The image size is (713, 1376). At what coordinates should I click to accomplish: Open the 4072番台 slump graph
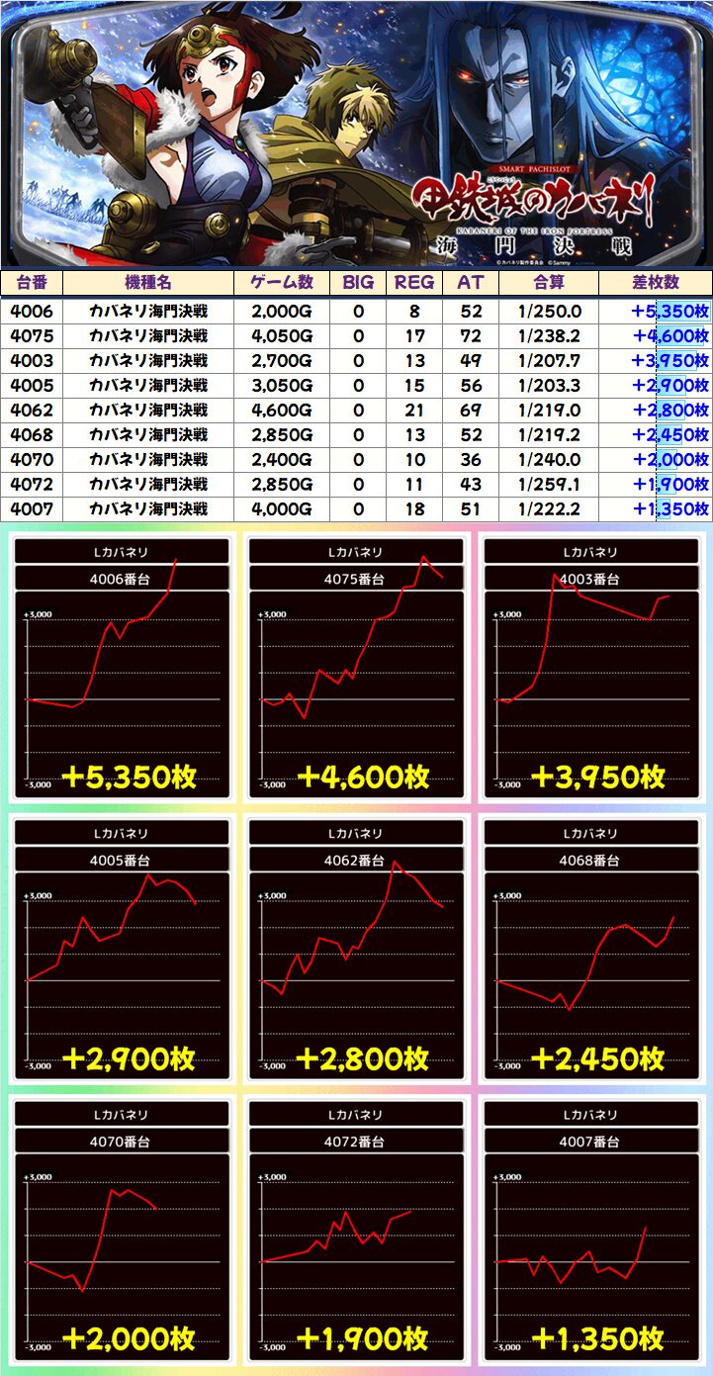356,1230
